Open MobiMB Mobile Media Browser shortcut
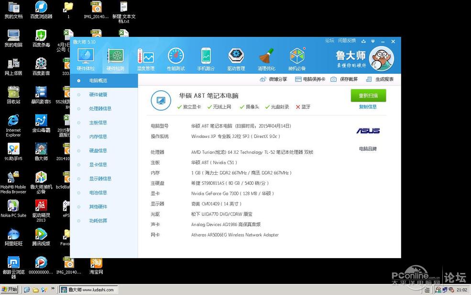The height and width of the screenshot is (295, 471). [x=13, y=182]
